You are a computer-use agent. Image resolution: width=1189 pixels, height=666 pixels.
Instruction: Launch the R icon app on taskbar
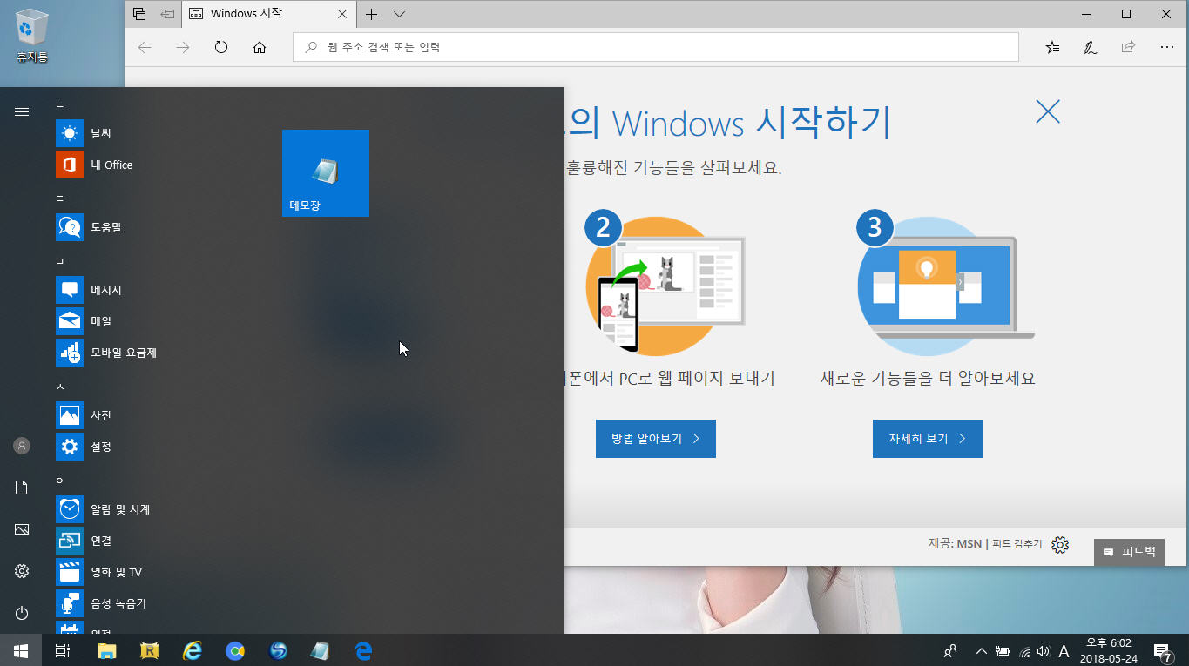coord(149,650)
